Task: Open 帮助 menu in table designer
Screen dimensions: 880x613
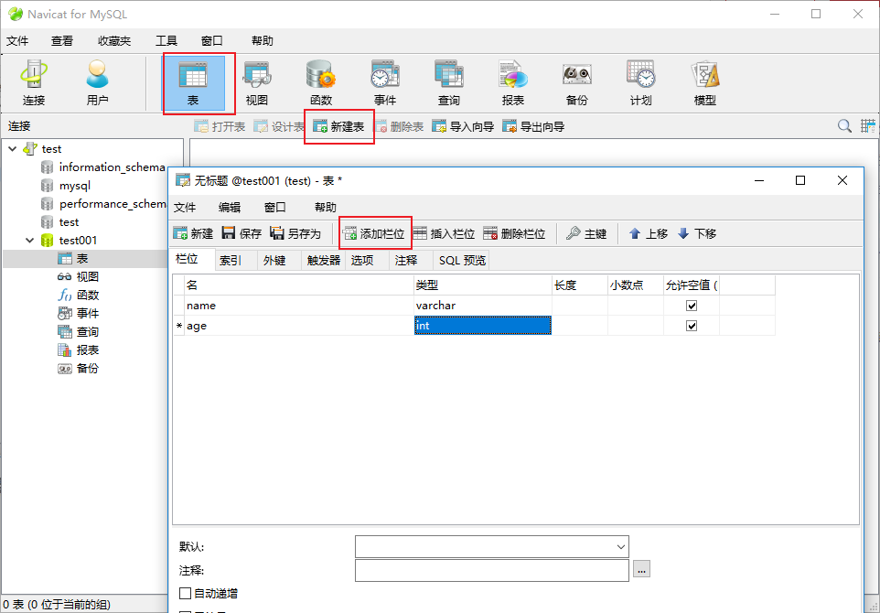Action: point(326,207)
